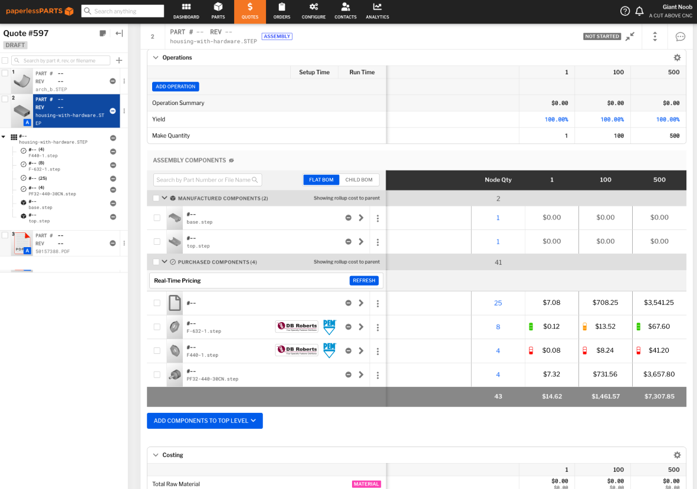Open the help menu
This screenshot has width=697, height=489.
click(x=624, y=11)
